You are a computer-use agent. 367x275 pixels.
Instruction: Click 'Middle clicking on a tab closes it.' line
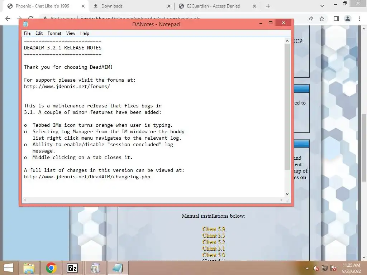tap(82, 158)
